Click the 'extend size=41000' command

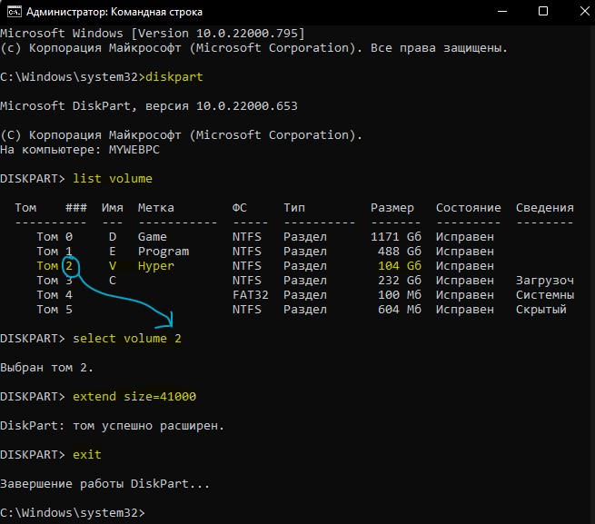[x=134, y=397]
